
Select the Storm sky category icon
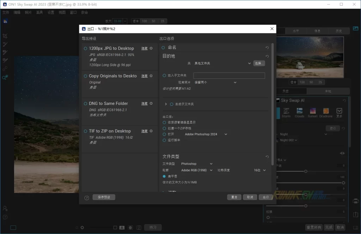click(x=286, y=113)
